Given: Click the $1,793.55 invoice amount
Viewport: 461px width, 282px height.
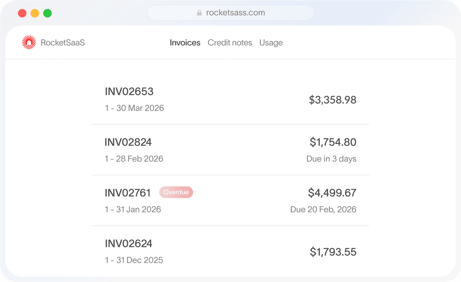Looking at the screenshot, I should click(x=333, y=252).
